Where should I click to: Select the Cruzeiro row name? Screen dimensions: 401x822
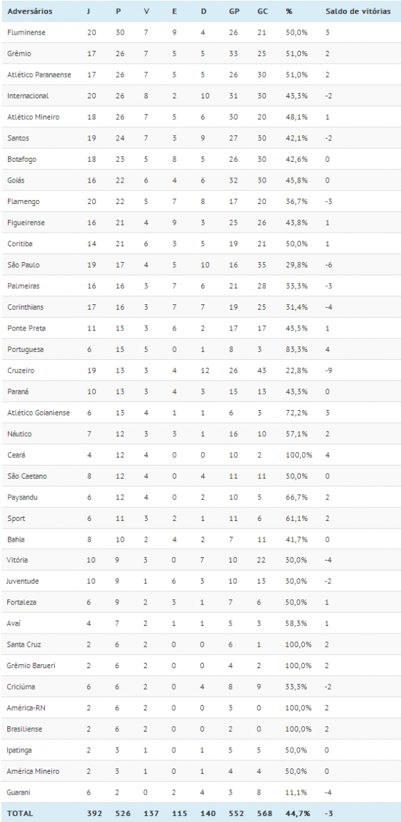click(21, 371)
